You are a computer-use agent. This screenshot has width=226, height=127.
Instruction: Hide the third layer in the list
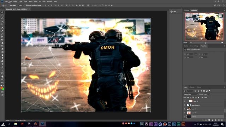(x=185, y=109)
